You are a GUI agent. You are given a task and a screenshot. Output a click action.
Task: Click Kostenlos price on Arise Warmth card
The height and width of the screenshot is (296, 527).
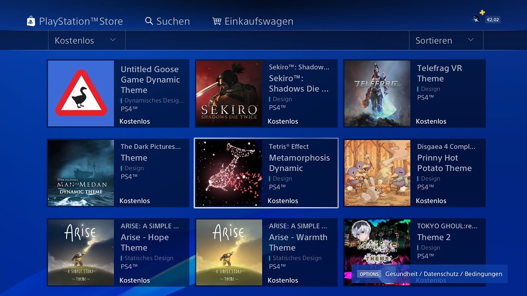coord(283,280)
